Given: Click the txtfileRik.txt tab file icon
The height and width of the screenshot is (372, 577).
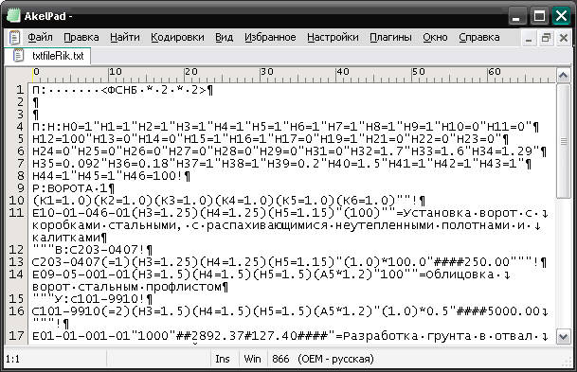Looking at the screenshot, I should pos(18,56).
